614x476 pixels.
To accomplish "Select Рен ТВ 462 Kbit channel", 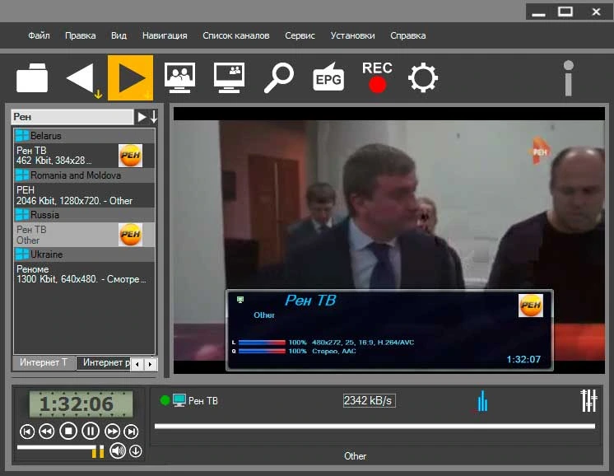I will 84,156.
